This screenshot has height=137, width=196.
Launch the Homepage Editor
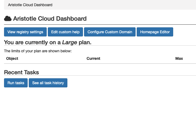point(155,32)
